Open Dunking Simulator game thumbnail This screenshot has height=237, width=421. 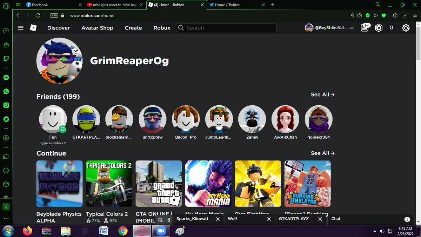click(x=308, y=184)
